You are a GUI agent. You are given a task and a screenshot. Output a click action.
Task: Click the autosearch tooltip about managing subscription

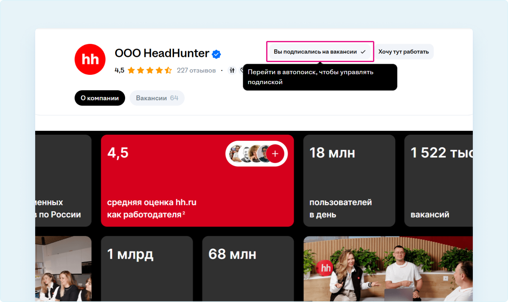pyautogui.click(x=320, y=77)
